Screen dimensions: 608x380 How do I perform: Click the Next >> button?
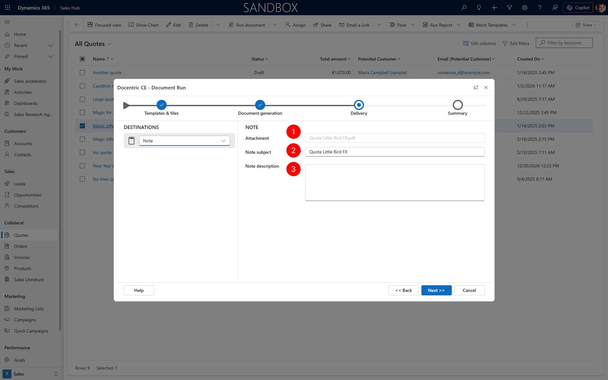(436, 290)
